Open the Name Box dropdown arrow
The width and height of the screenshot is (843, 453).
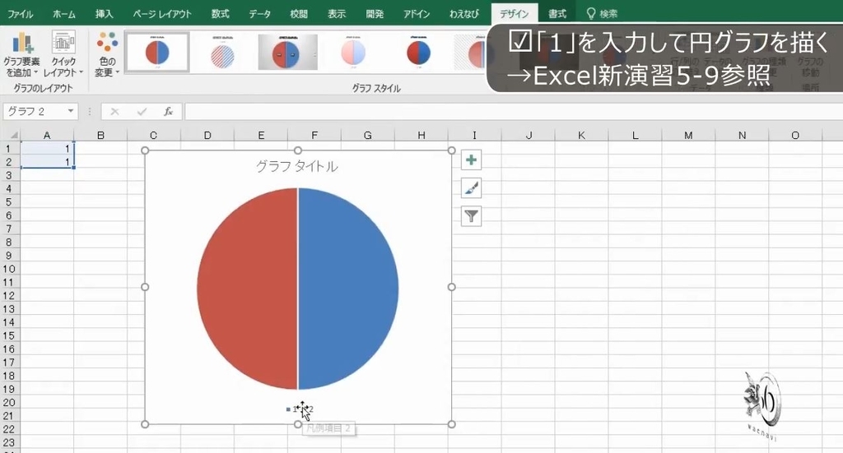tap(71, 111)
